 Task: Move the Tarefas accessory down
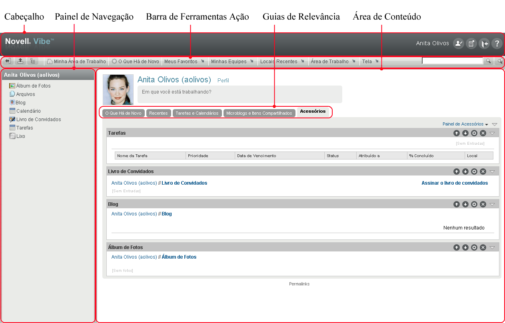tap(465, 133)
